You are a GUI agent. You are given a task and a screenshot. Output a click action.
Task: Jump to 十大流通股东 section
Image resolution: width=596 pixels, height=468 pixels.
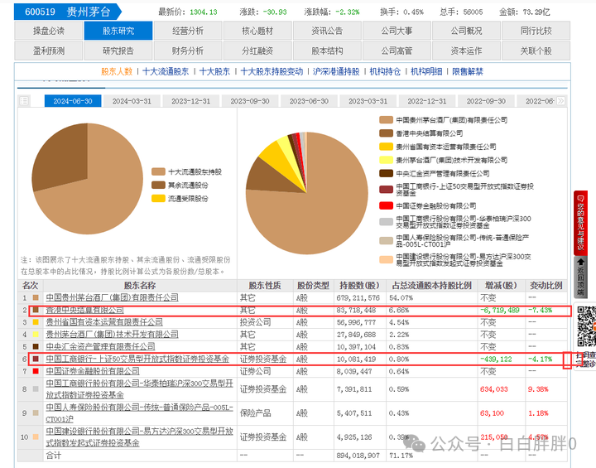tap(166, 71)
